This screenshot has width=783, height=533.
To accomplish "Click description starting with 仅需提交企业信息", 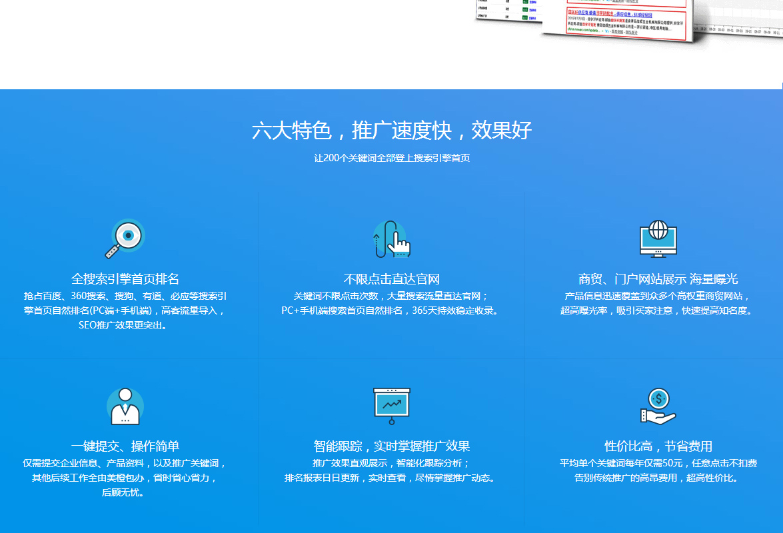I will (125, 478).
